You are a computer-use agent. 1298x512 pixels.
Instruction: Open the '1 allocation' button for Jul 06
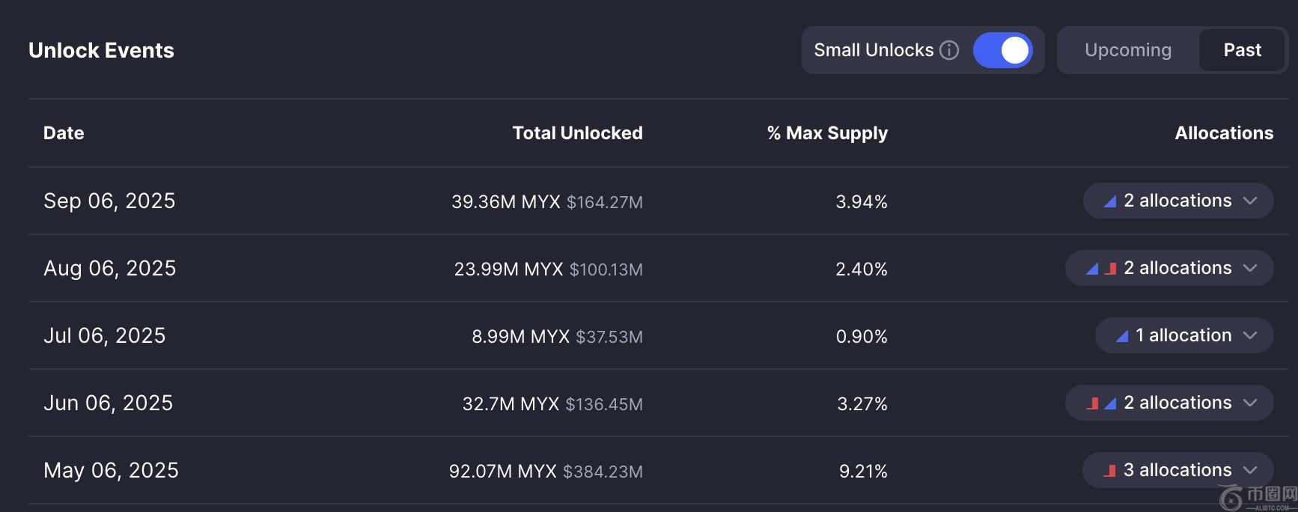tap(1183, 335)
